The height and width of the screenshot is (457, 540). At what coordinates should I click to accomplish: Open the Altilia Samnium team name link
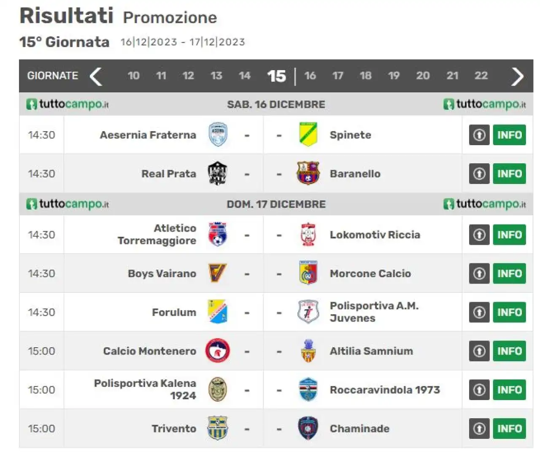click(x=371, y=351)
